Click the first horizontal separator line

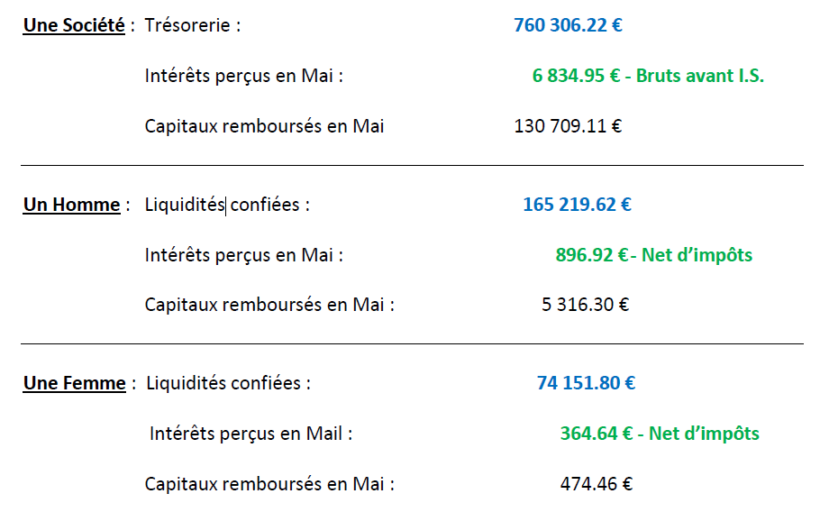pyautogui.click(x=412, y=165)
